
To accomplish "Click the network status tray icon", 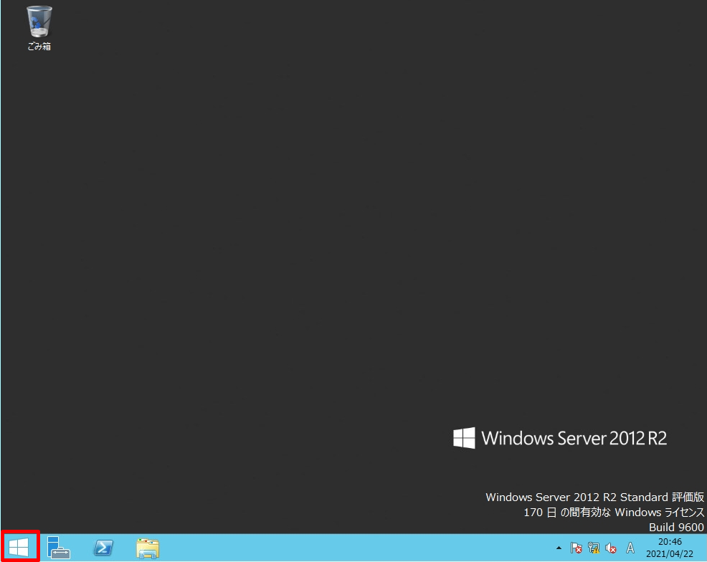I will [x=594, y=548].
